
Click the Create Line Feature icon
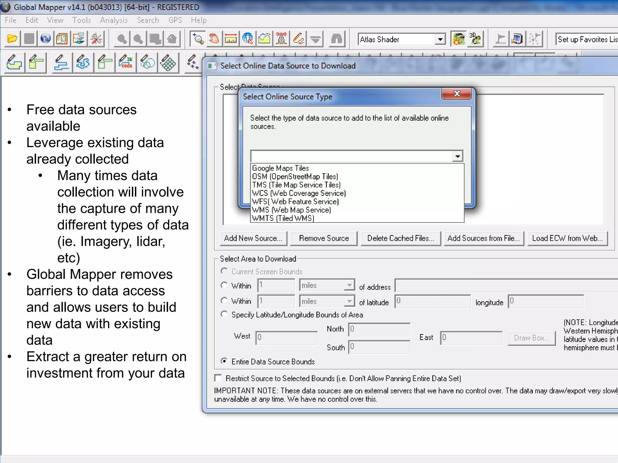tap(62, 63)
